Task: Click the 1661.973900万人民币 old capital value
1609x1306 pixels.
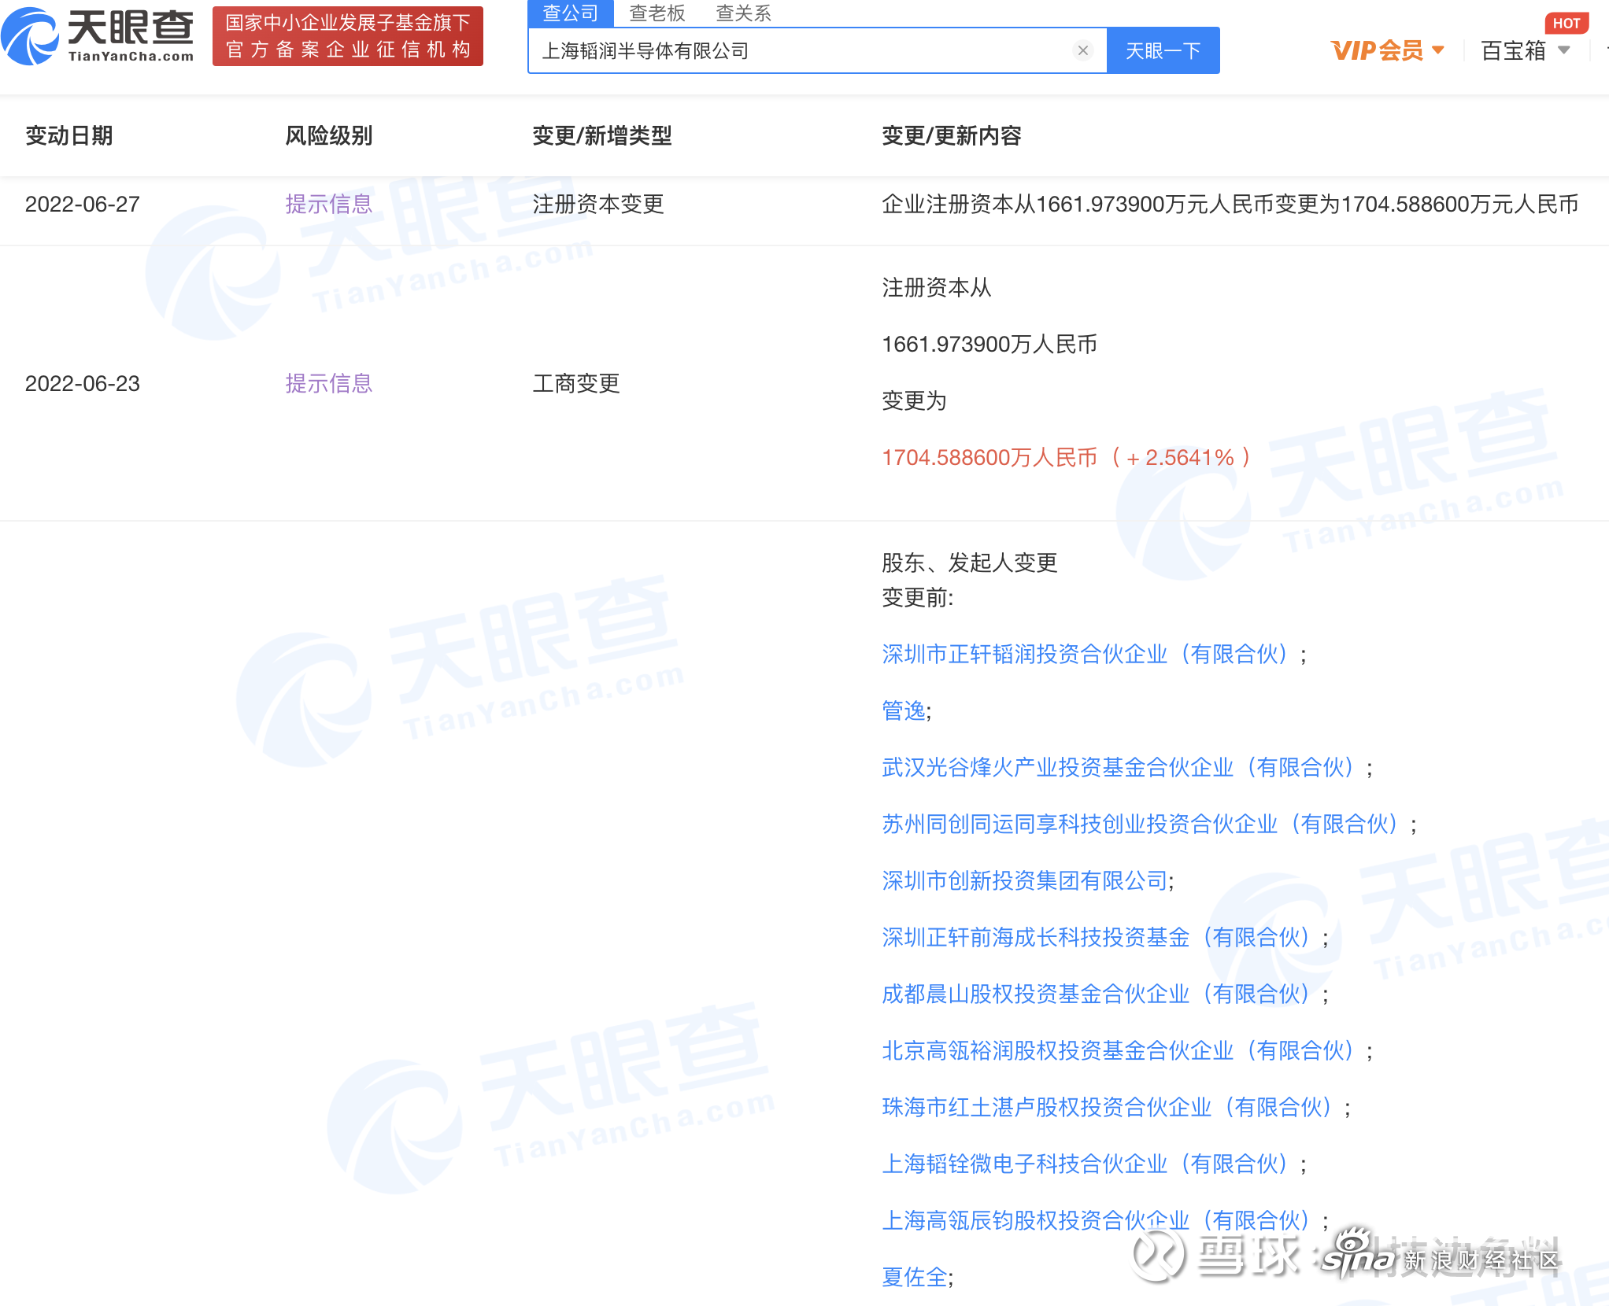Action: tap(989, 345)
